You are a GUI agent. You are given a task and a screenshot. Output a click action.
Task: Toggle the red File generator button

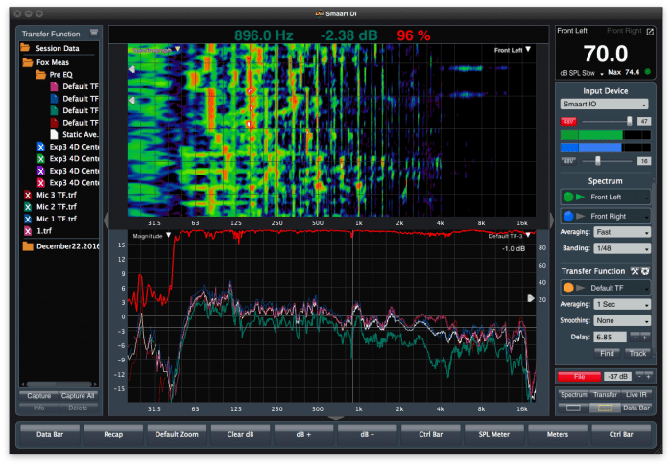click(579, 376)
